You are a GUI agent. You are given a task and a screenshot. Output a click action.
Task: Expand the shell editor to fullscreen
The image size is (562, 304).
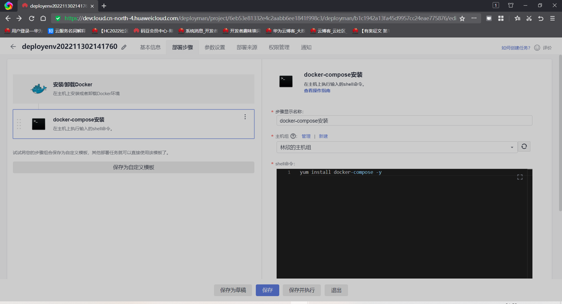pos(520,177)
